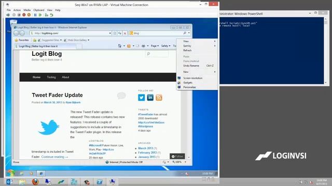Open the Clipboard menu
Image resolution: width=332 pixels, height=186 pixels.
[39, 10]
